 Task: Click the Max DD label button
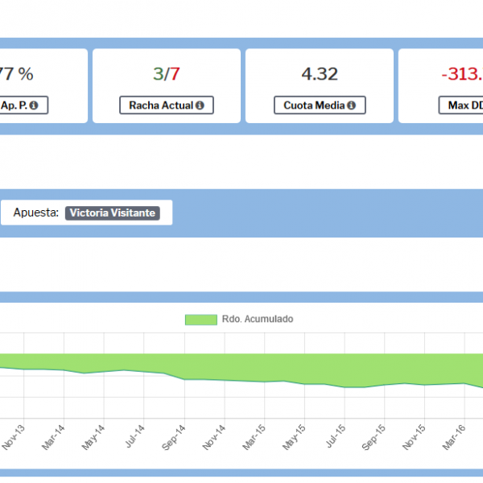(x=460, y=105)
